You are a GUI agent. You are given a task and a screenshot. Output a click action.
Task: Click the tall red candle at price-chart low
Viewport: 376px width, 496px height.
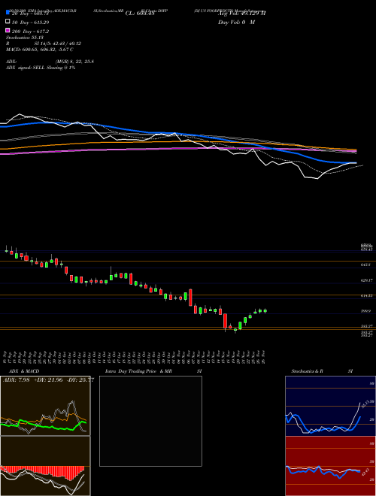click(x=225, y=321)
